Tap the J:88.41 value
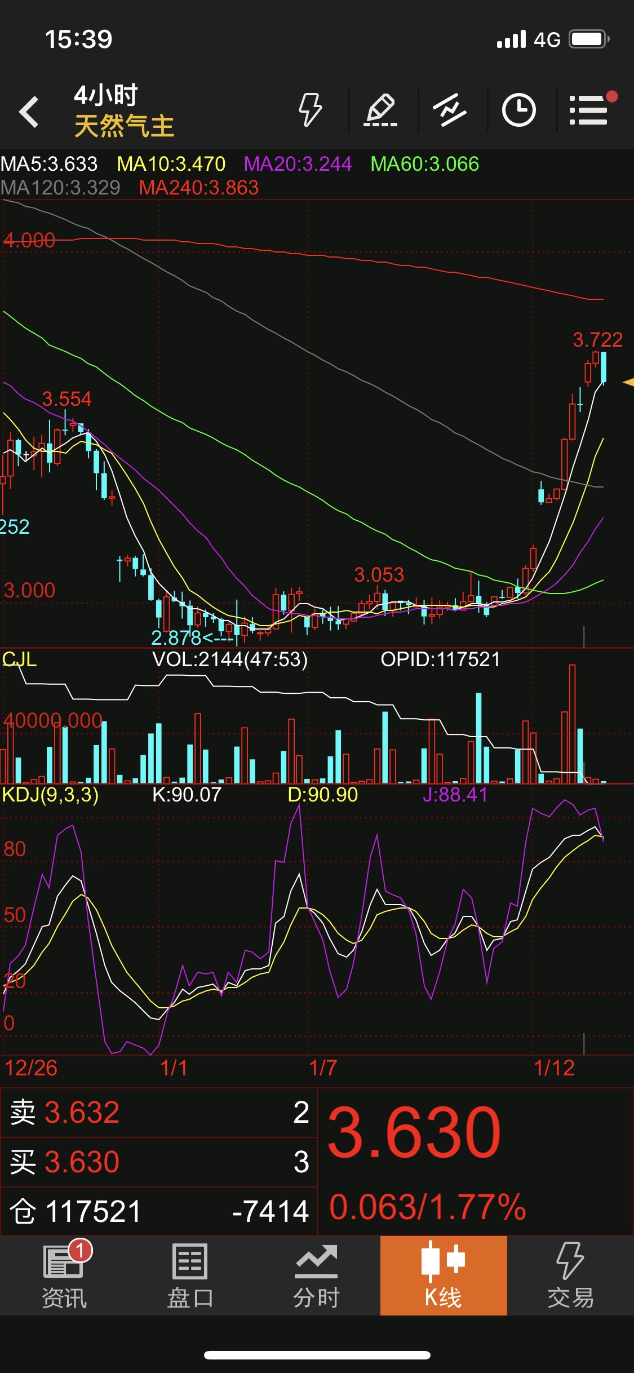Image resolution: width=634 pixels, height=1373 pixels. point(455,795)
